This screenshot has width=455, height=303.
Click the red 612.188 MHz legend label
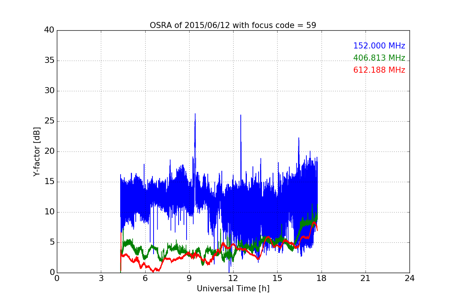click(x=379, y=70)
